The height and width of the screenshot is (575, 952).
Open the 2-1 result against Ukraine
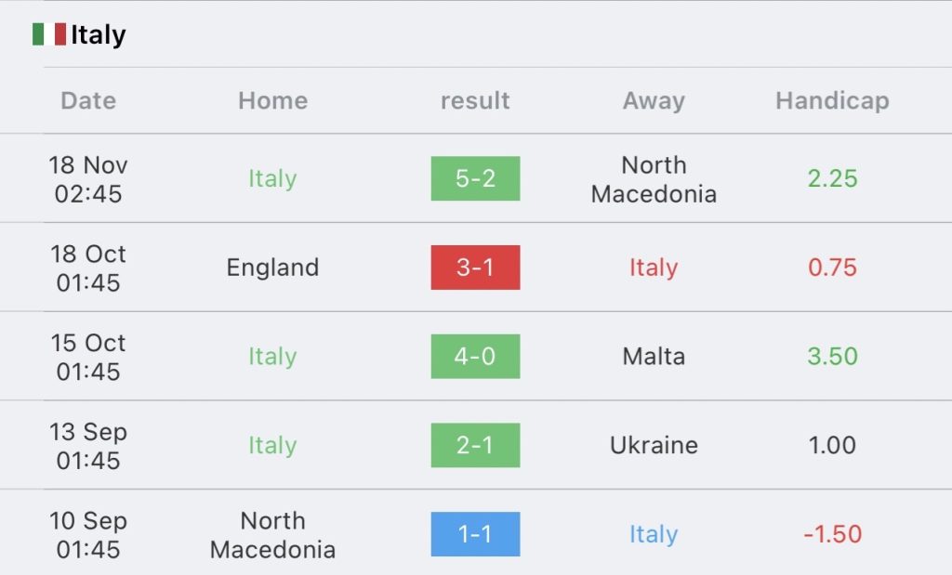(x=475, y=445)
